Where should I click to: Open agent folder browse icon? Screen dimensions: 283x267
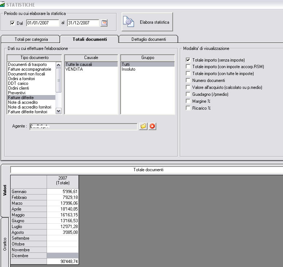143,126
